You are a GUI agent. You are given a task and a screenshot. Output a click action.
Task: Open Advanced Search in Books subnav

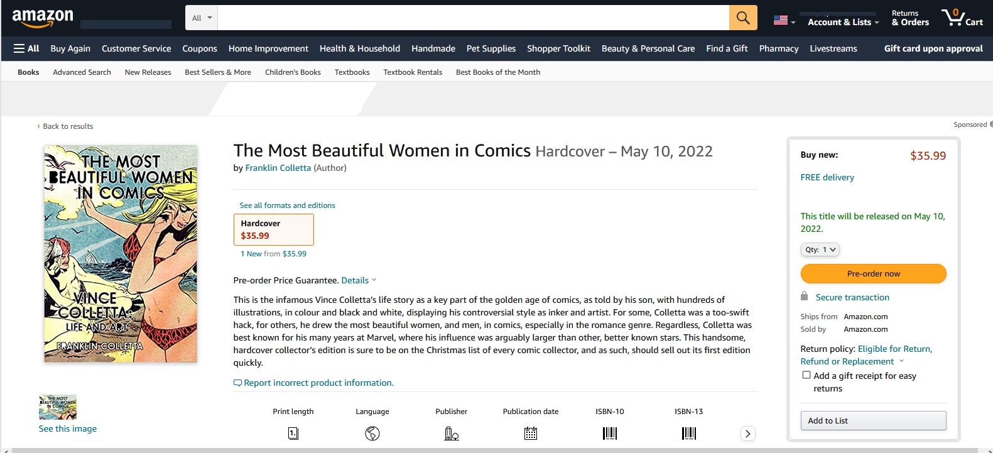82,72
